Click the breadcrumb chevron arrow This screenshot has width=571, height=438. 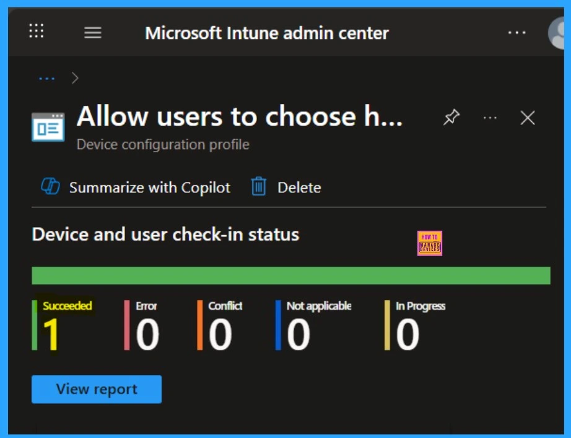75,78
